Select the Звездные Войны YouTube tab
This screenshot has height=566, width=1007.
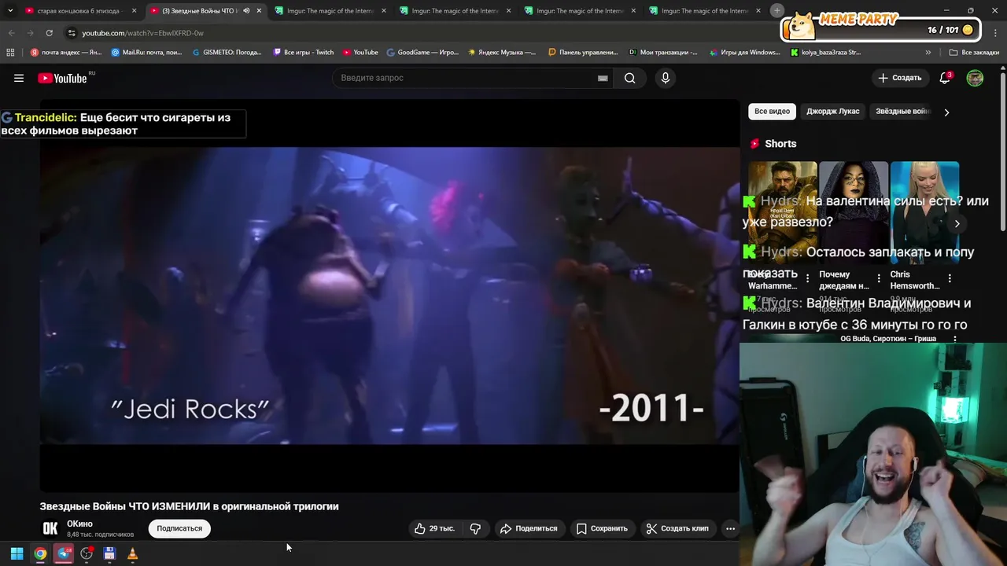[206, 11]
